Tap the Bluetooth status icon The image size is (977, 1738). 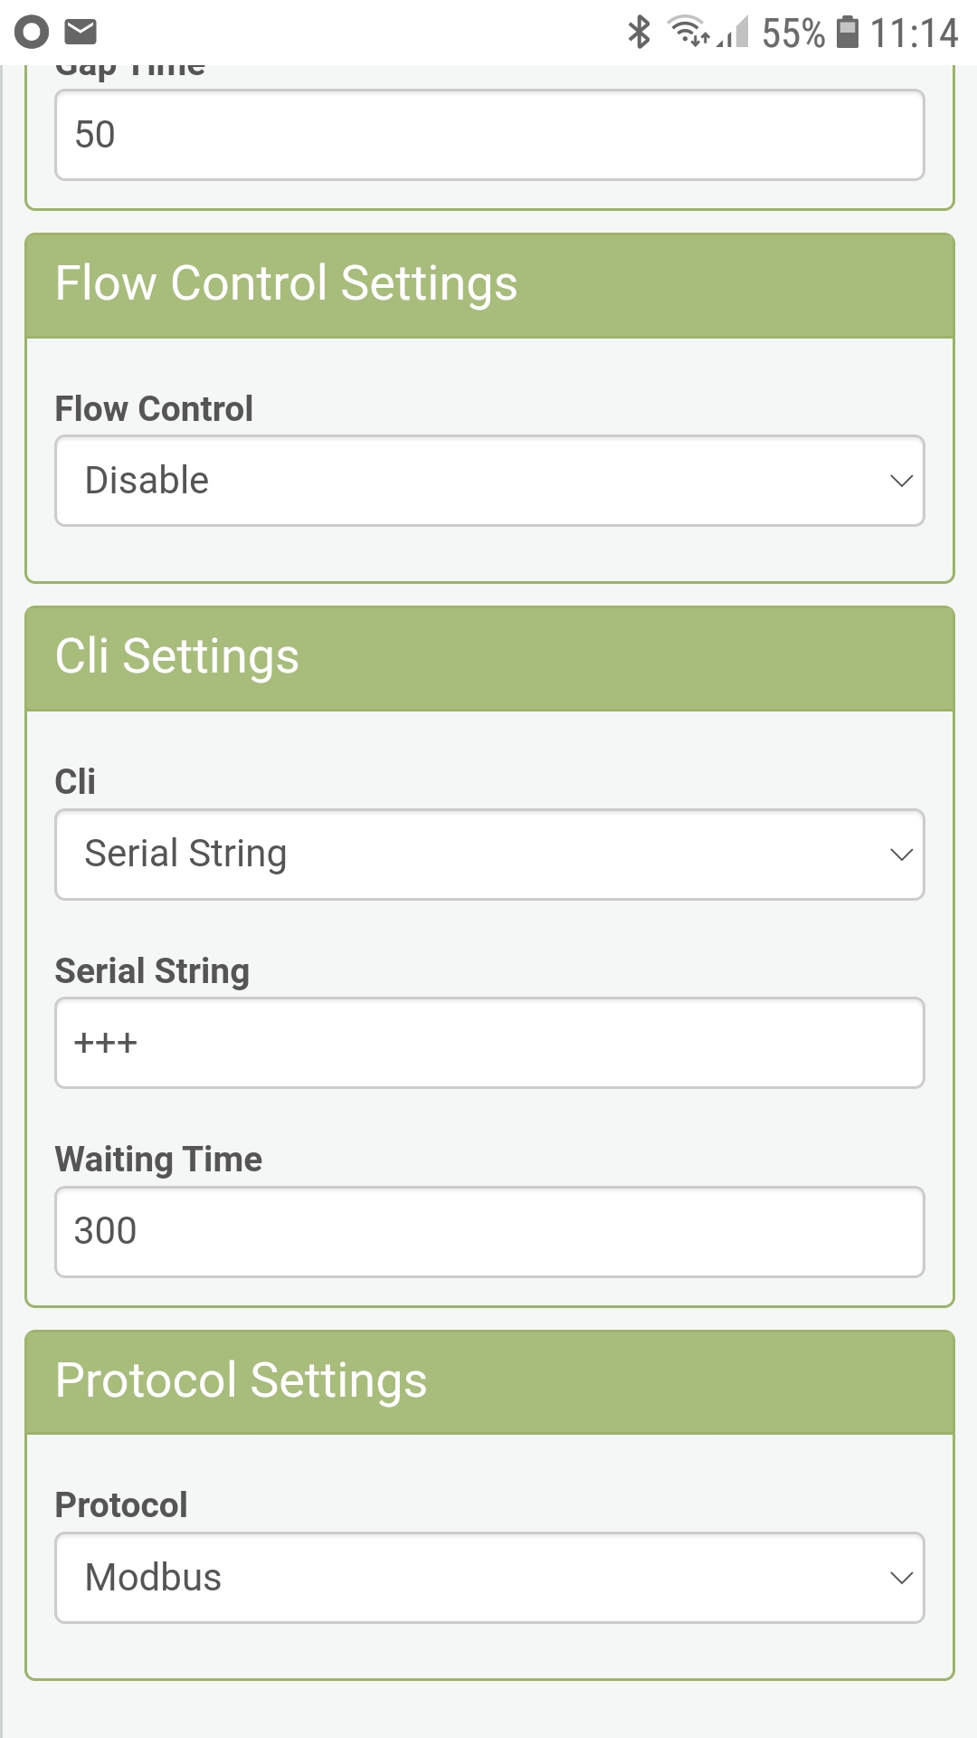click(x=640, y=33)
